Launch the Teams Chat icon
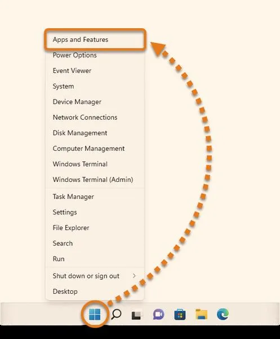The height and width of the screenshot is (339, 280). tap(158, 314)
